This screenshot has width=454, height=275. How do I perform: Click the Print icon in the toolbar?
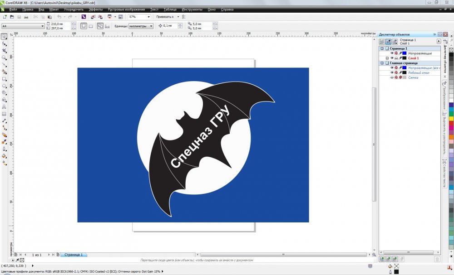26,17
